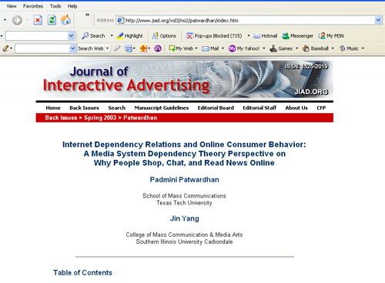Click the Highlight toolbar button

point(129,36)
